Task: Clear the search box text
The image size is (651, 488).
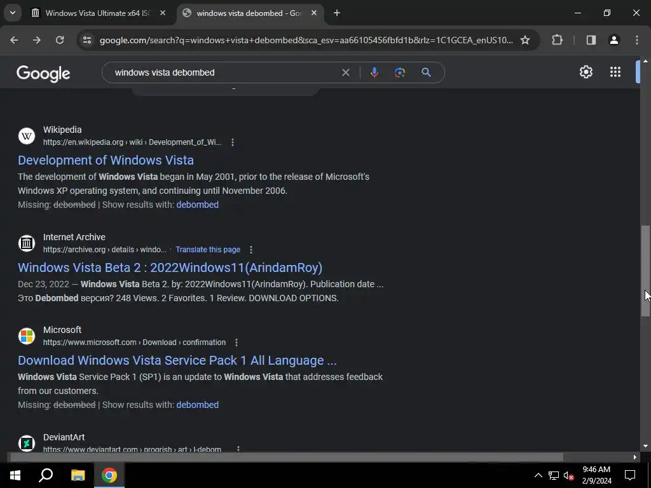Action: (345, 72)
